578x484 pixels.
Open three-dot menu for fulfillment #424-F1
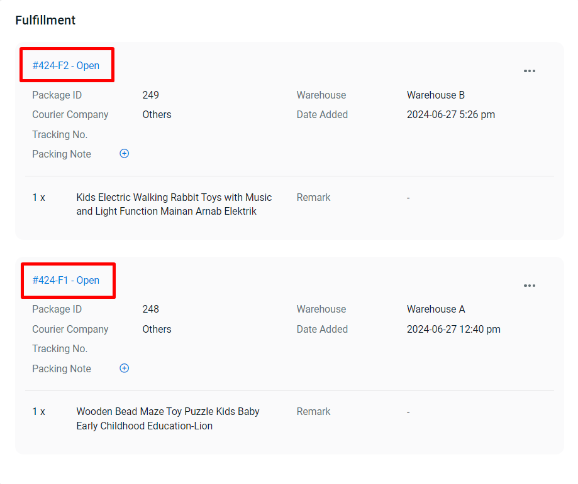pyautogui.click(x=530, y=286)
